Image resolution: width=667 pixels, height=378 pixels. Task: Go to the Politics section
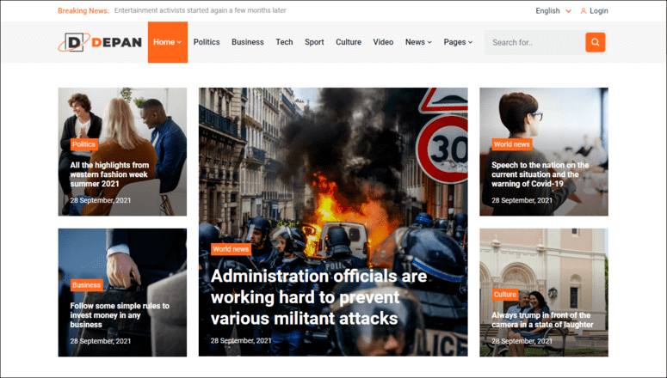207,42
